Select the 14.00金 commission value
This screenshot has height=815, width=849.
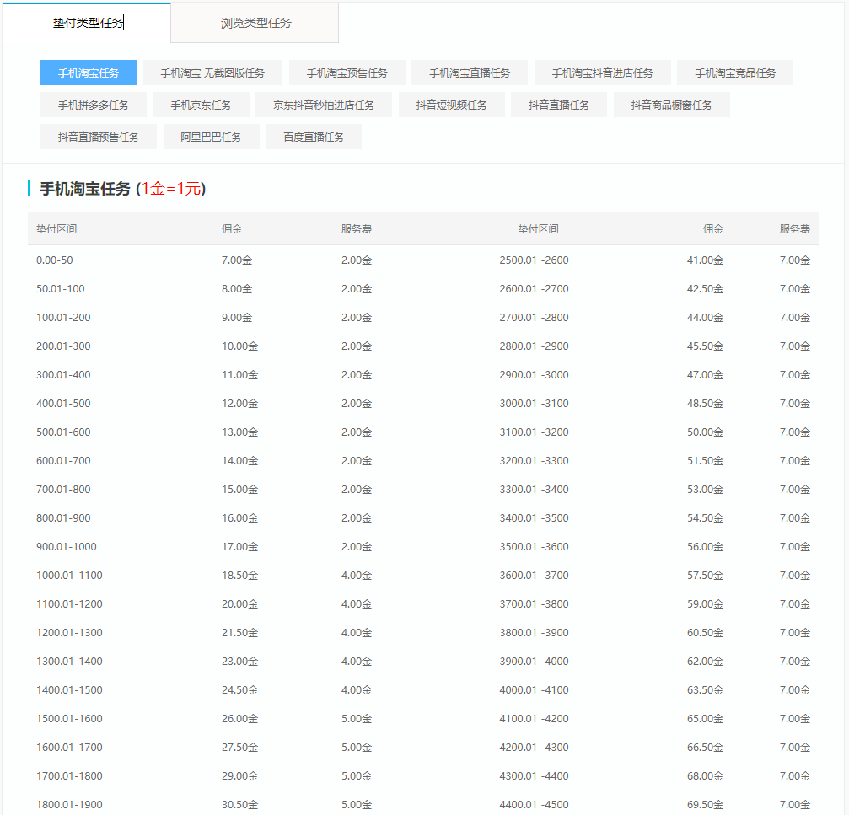tap(240, 460)
